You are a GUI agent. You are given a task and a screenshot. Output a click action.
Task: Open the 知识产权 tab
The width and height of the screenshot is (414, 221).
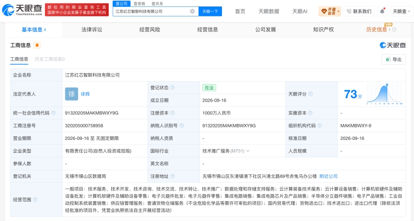coord(323,29)
